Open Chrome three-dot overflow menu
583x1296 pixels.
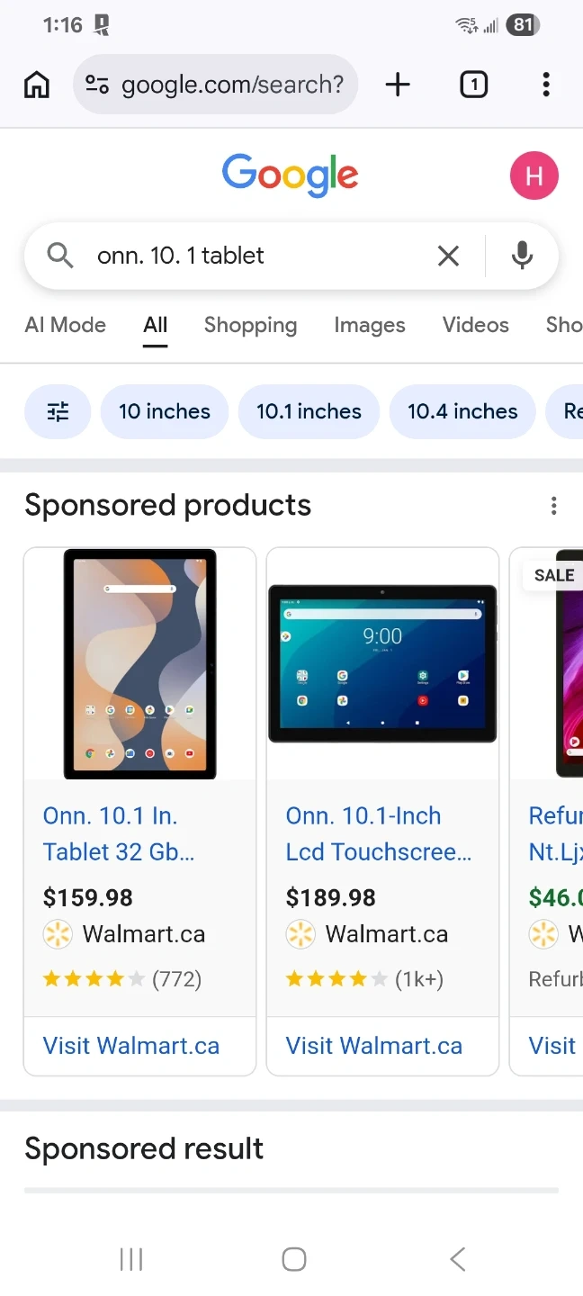click(x=545, y=85)
